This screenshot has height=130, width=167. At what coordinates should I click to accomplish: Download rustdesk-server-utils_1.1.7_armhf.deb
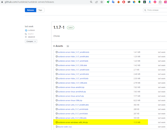point(73,114)
